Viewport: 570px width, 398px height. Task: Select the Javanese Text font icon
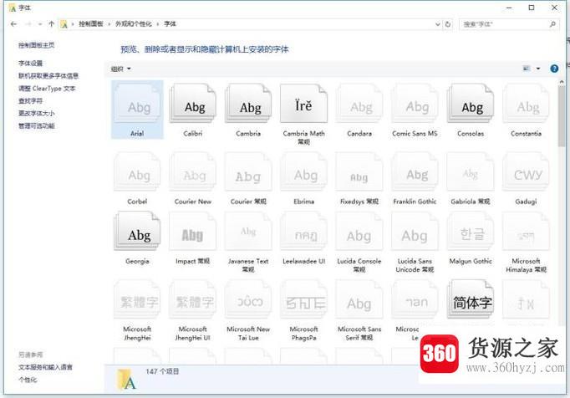(x=248, y=232)
